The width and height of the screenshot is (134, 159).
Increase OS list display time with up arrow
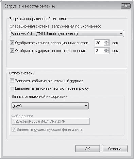(106, 41)
